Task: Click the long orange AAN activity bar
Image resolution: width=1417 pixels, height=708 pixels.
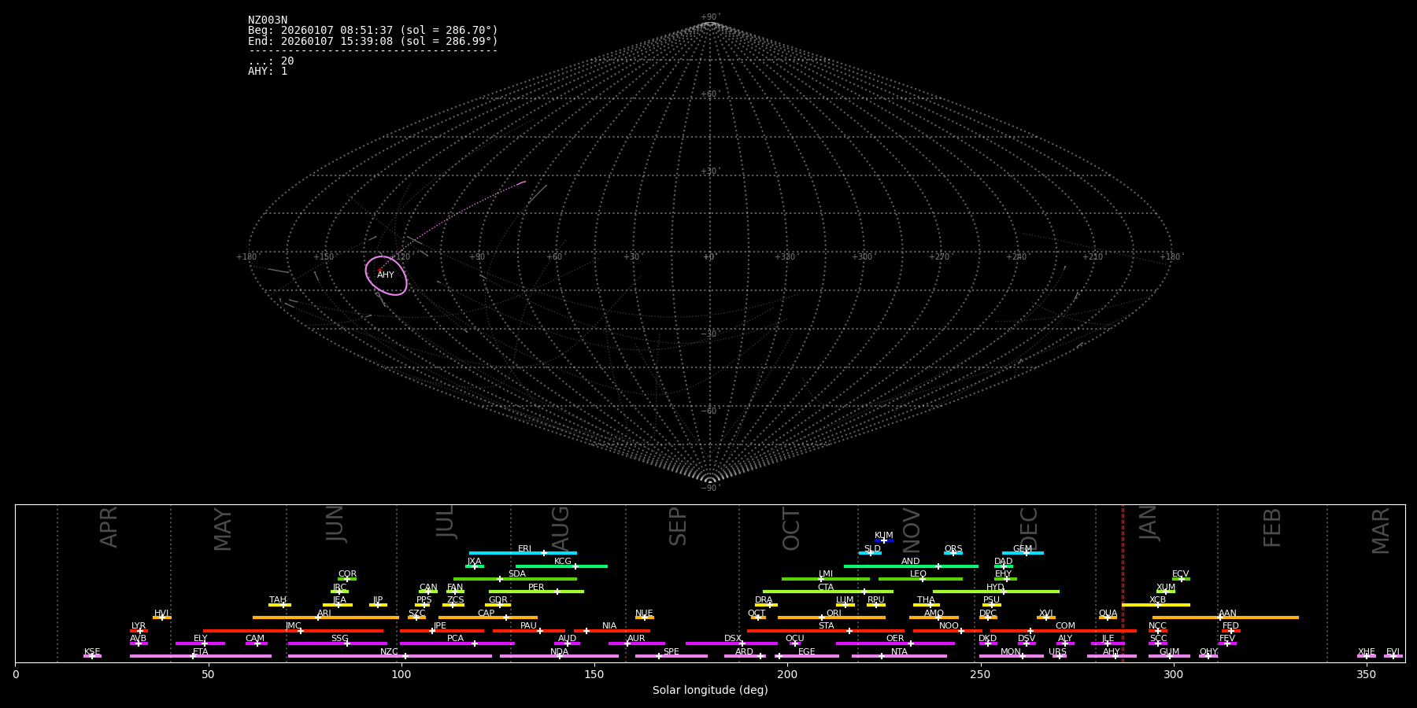Action: point(1260,618)
